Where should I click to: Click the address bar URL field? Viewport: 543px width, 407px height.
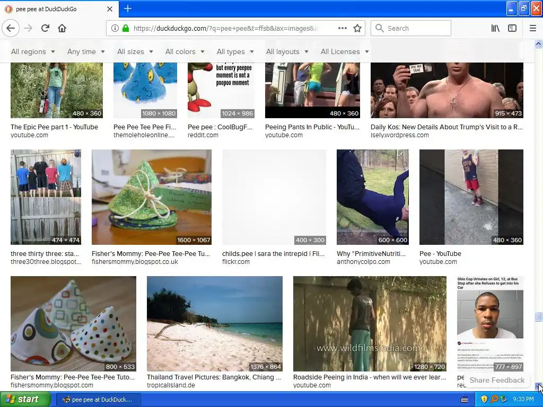tap(225, 29)
